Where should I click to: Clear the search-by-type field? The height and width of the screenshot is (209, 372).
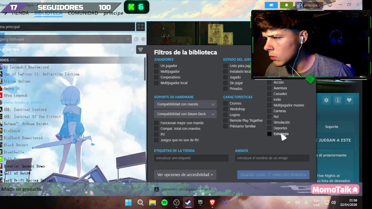(x=132, y=50)
